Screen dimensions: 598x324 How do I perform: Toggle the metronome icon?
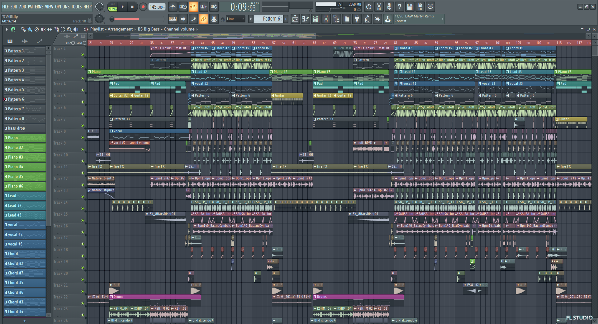tap(173, 7)
